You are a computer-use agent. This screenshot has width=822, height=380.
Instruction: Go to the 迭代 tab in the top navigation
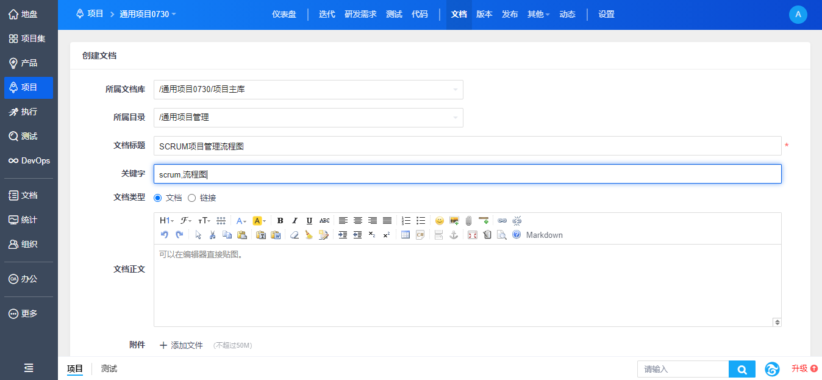point(327,15)
